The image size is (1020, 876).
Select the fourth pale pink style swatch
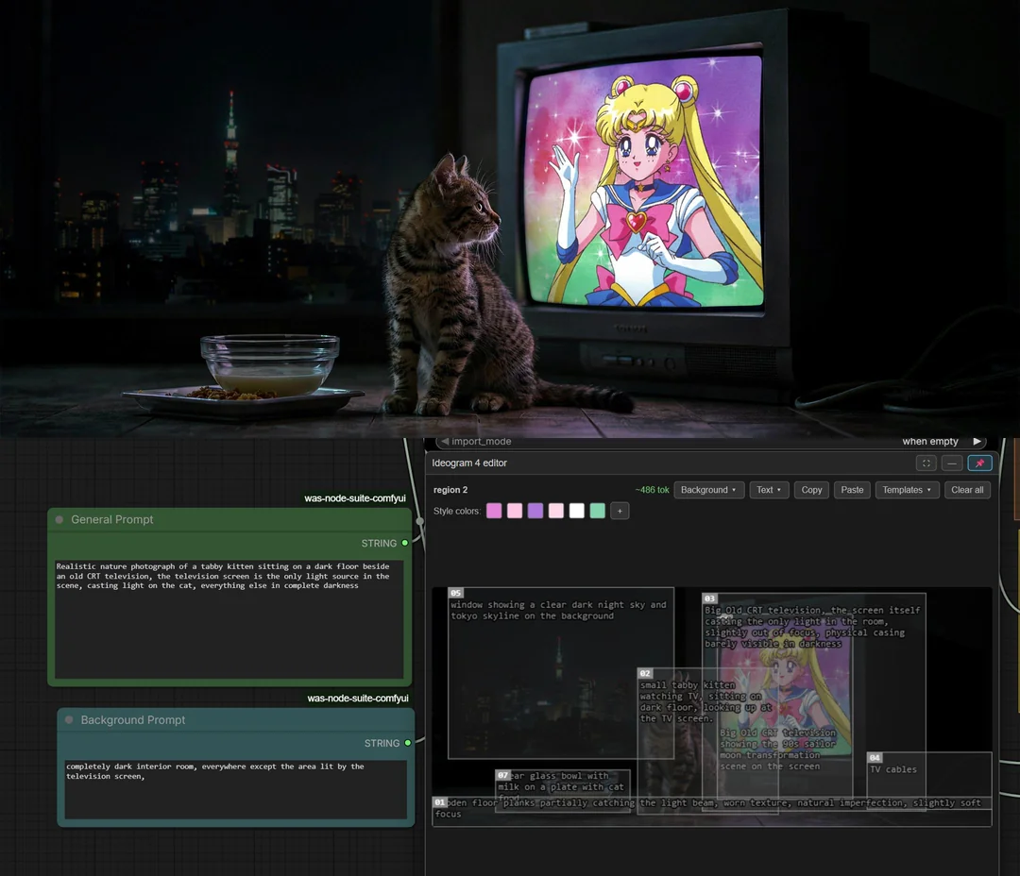[x=555, y=512]
